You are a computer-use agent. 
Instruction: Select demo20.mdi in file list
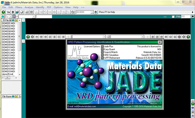[7, 74]
